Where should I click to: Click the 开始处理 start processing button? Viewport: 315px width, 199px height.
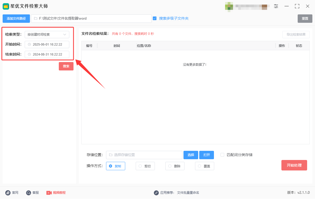point(294,165)
